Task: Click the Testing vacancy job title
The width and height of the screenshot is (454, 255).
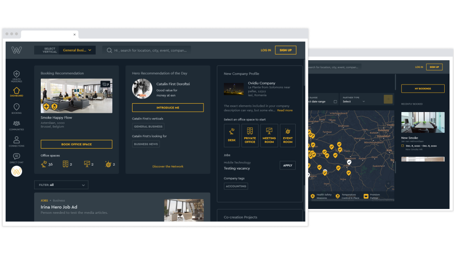Action: [x=237, y=168]
